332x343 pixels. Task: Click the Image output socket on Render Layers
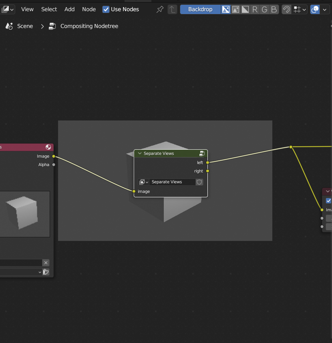54,156
